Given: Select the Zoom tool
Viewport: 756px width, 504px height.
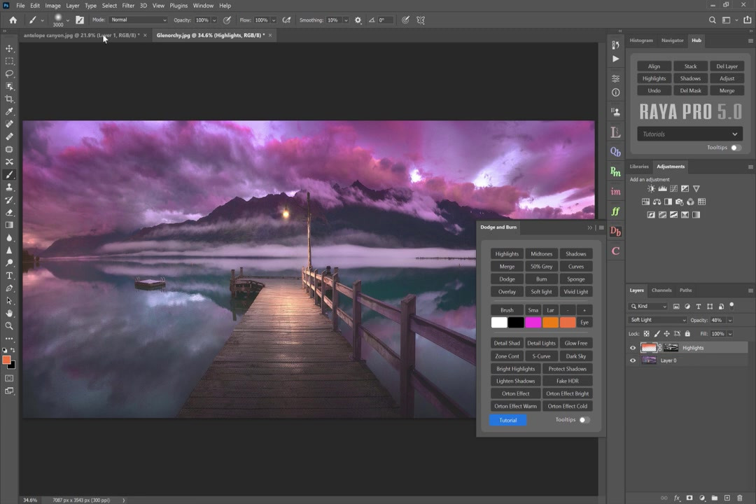Looking at the screenshot, I should (9, 326).
